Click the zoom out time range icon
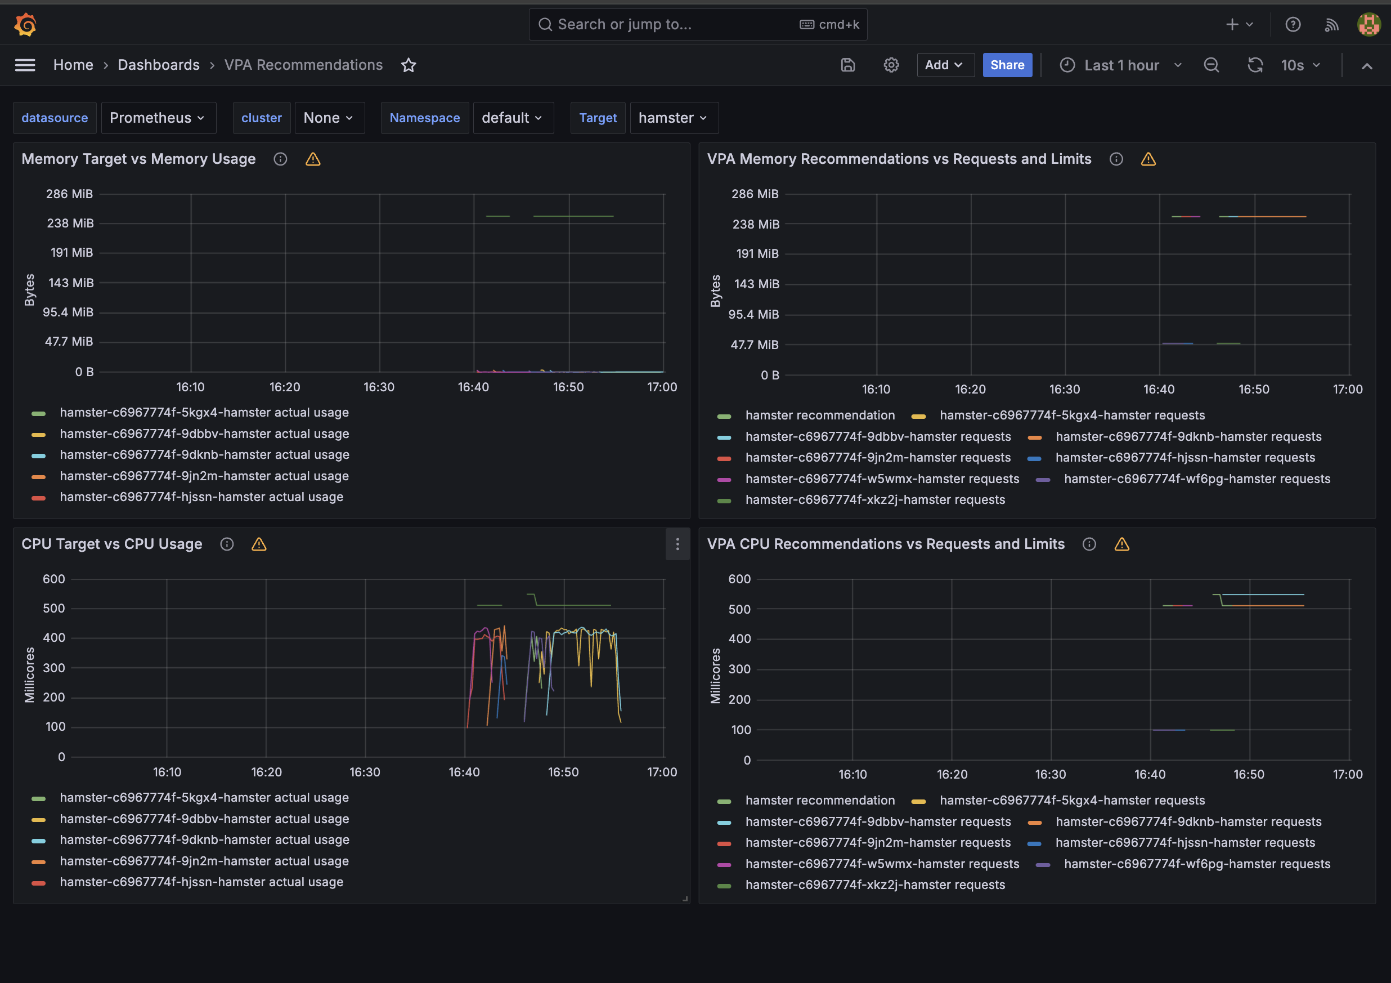This screenshot has width=1391, height=983. point(1211,65)
